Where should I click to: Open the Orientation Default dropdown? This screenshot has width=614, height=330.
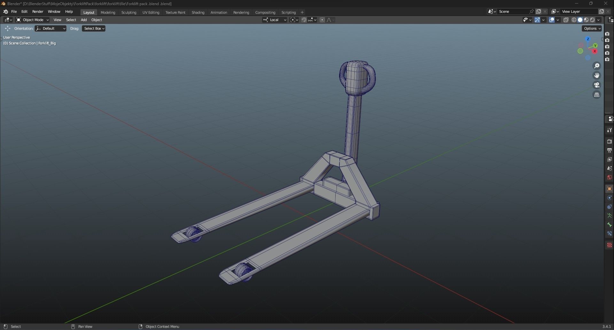point(51,28)
